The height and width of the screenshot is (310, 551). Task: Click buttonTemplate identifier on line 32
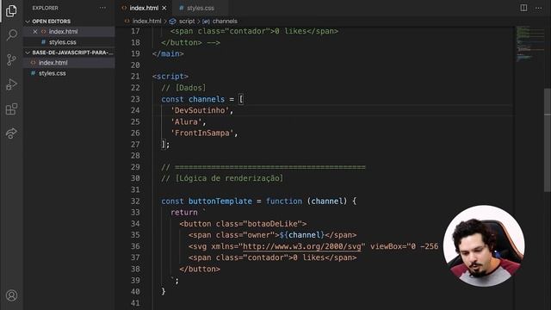click(x=220, y=201)
